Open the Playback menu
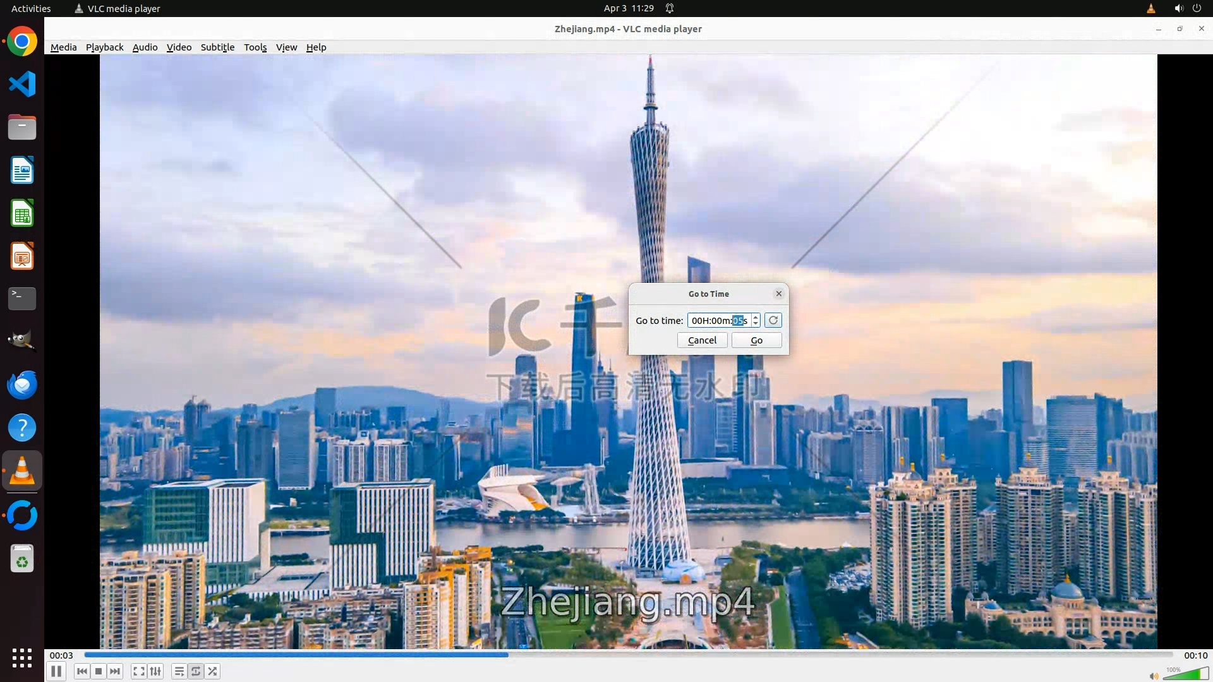This screenshot has height=682, width=1213. tap(104, 47)
